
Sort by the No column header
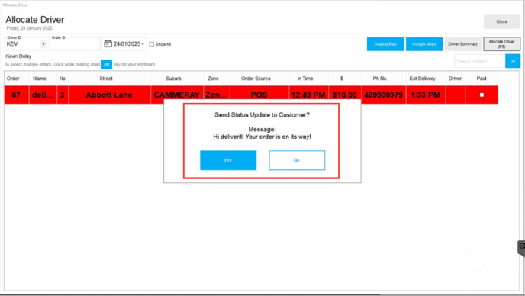(63, 79)
